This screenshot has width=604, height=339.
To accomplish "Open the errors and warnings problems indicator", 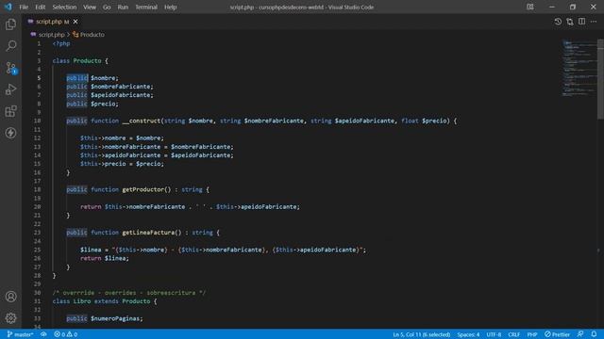I will 65,334.
